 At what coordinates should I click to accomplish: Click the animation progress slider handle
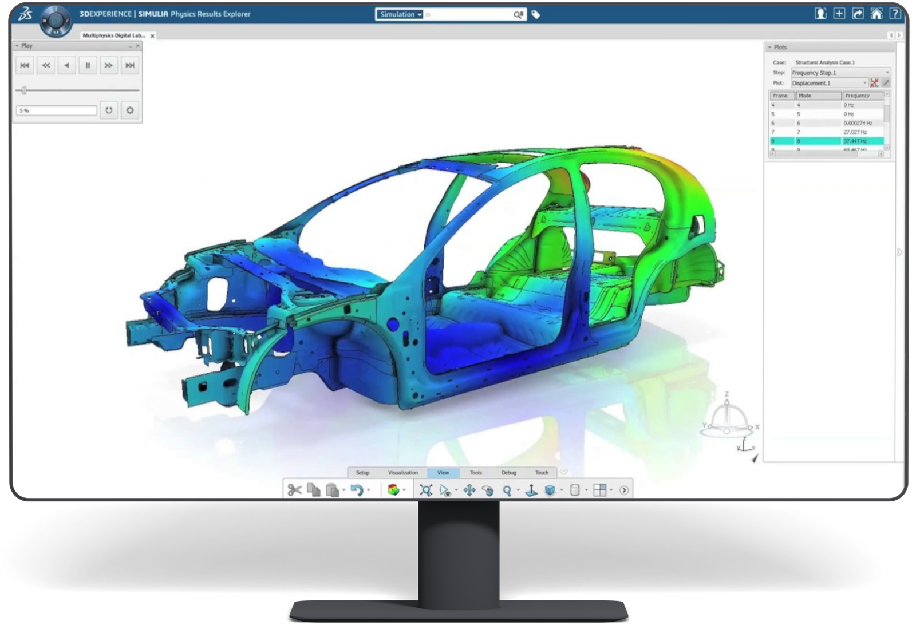coord(24,90)
